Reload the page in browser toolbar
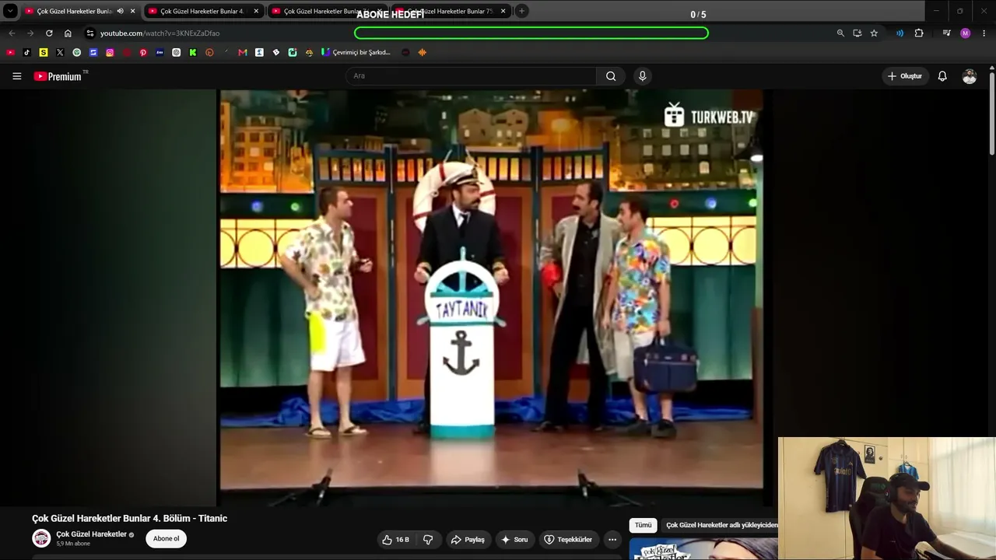Viewport: 996px width, 560px height. coord(49,33)
